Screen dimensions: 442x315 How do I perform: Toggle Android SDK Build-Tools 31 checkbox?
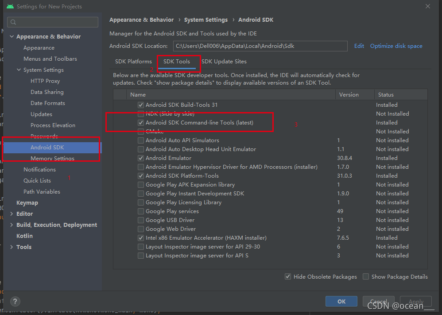(x=141, y=105)
